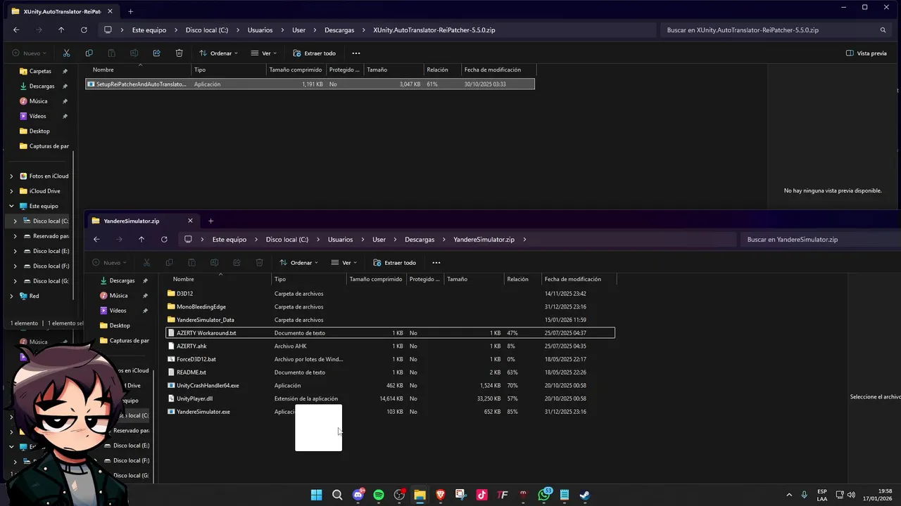The height and width of the screenshot is (506, 901).
Task: Select the D3D12 folder
Action: coord(391,293)
